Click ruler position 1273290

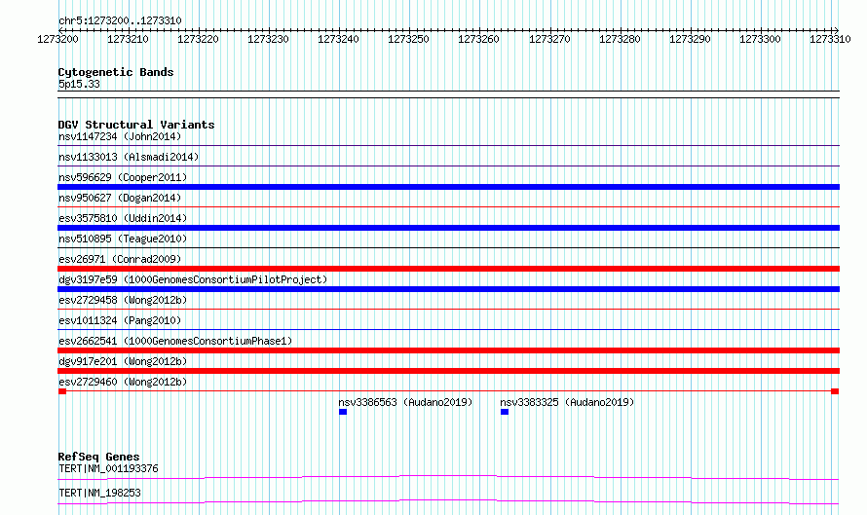tap(690, 39)
